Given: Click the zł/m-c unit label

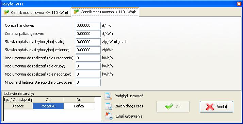Looking at the screenshot, I should coord(107,26).
